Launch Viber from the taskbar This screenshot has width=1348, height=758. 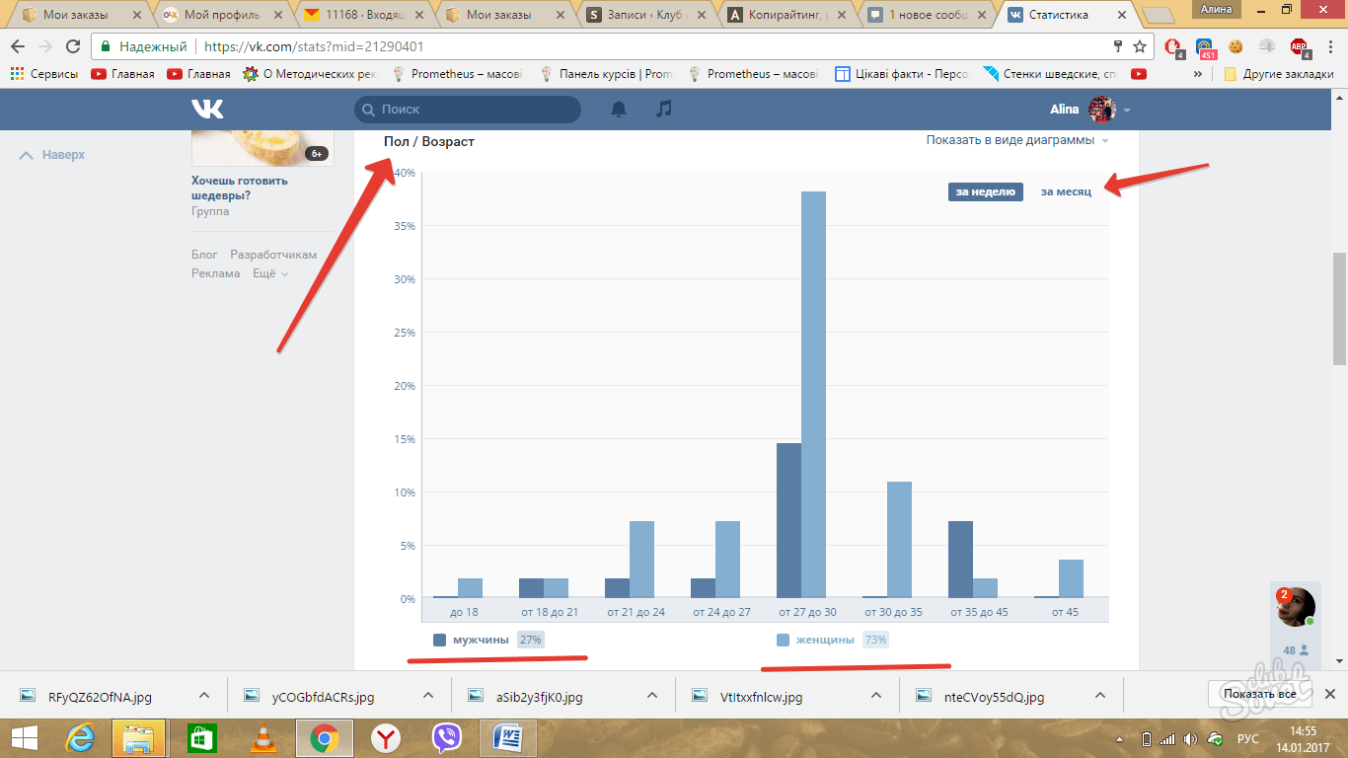pos(447,738)
